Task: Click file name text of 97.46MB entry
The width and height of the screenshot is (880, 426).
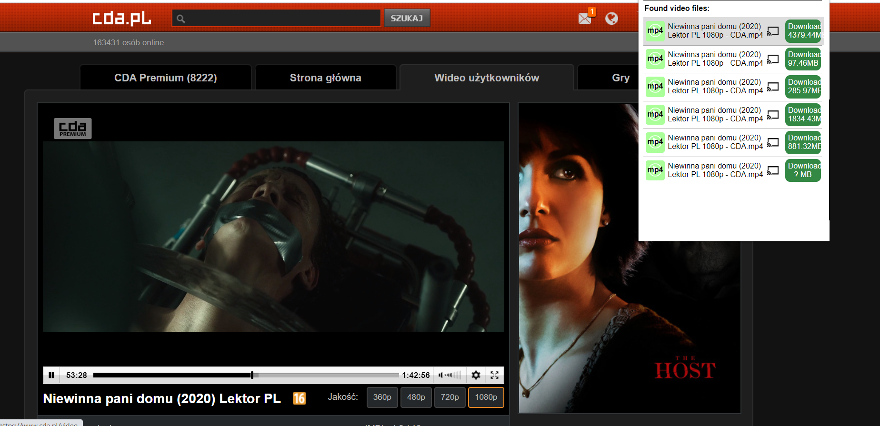Action: pos(715,59)
